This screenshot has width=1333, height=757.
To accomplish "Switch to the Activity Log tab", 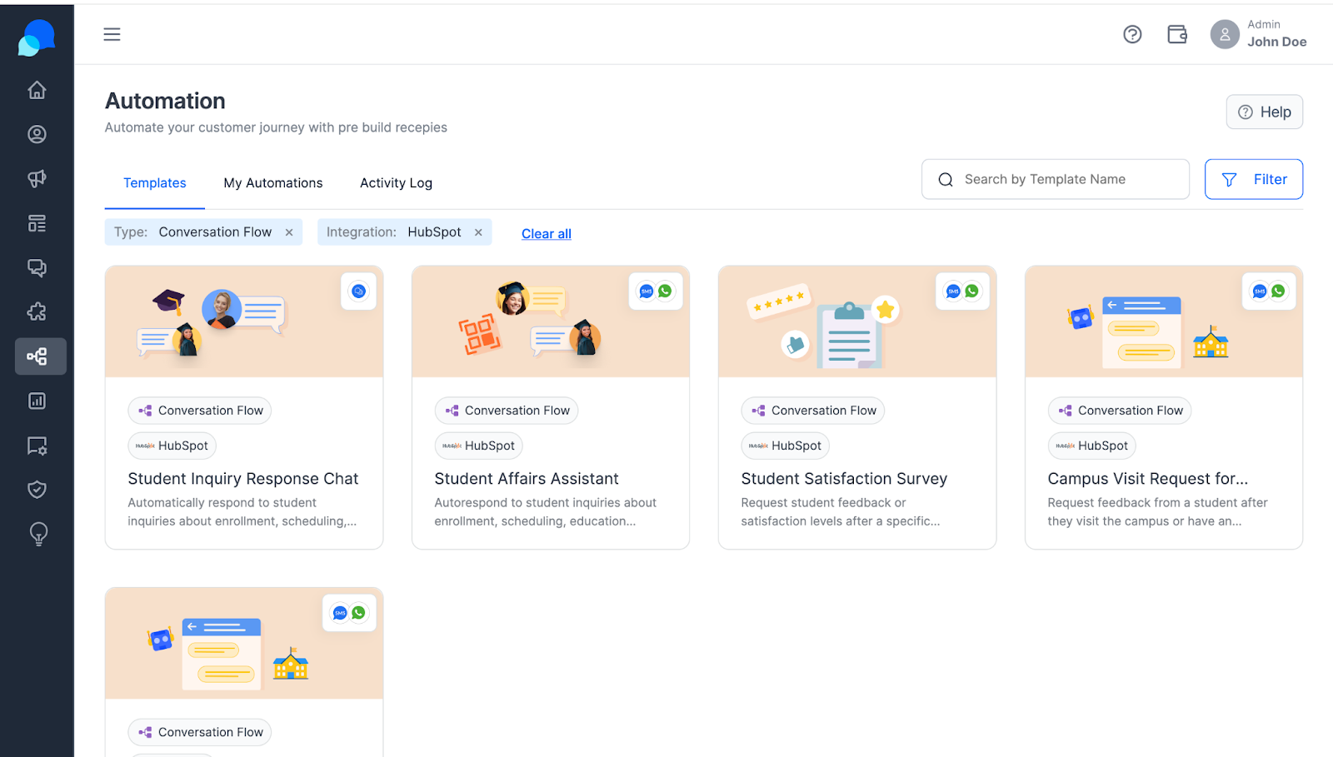I will pos(396,183).
